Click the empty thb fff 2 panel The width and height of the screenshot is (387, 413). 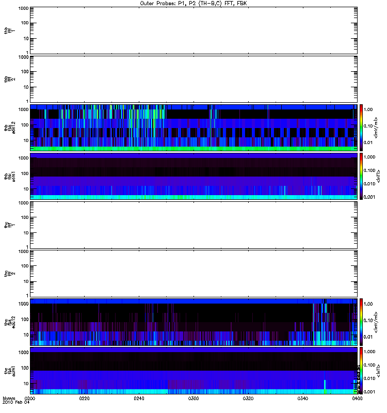tap(193, 79)
